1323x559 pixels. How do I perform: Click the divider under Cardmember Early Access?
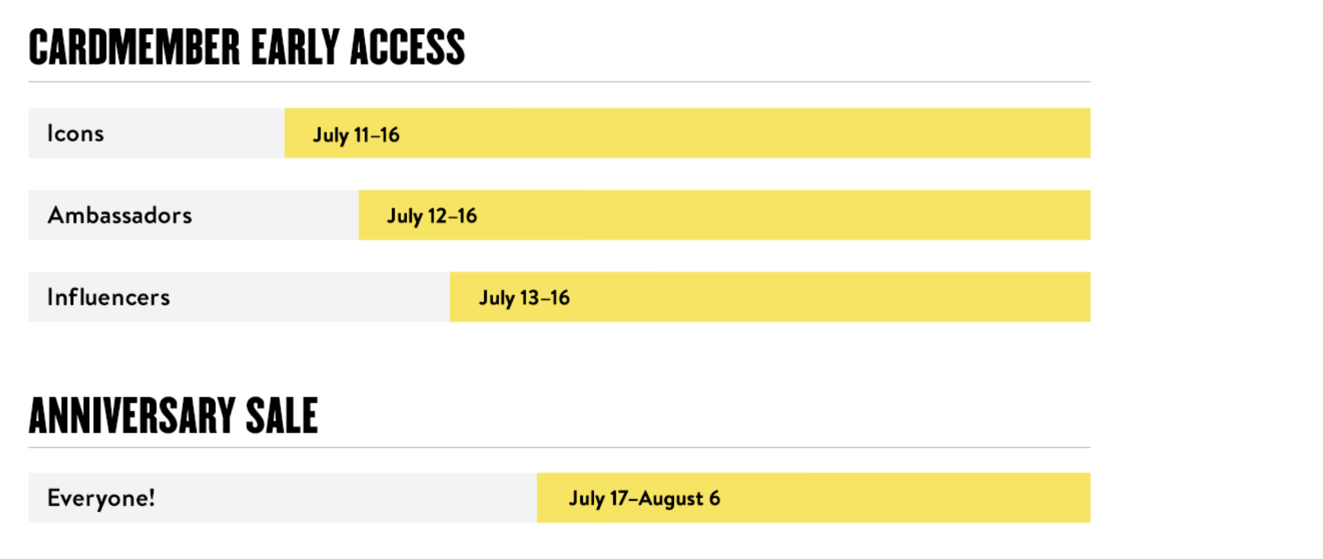click(x=560, y=81)
